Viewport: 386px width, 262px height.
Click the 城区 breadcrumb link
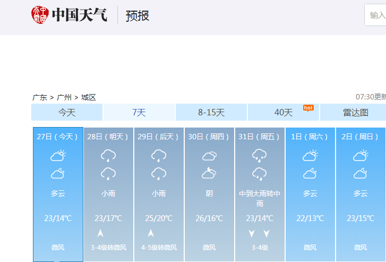[x=89, y=97]
